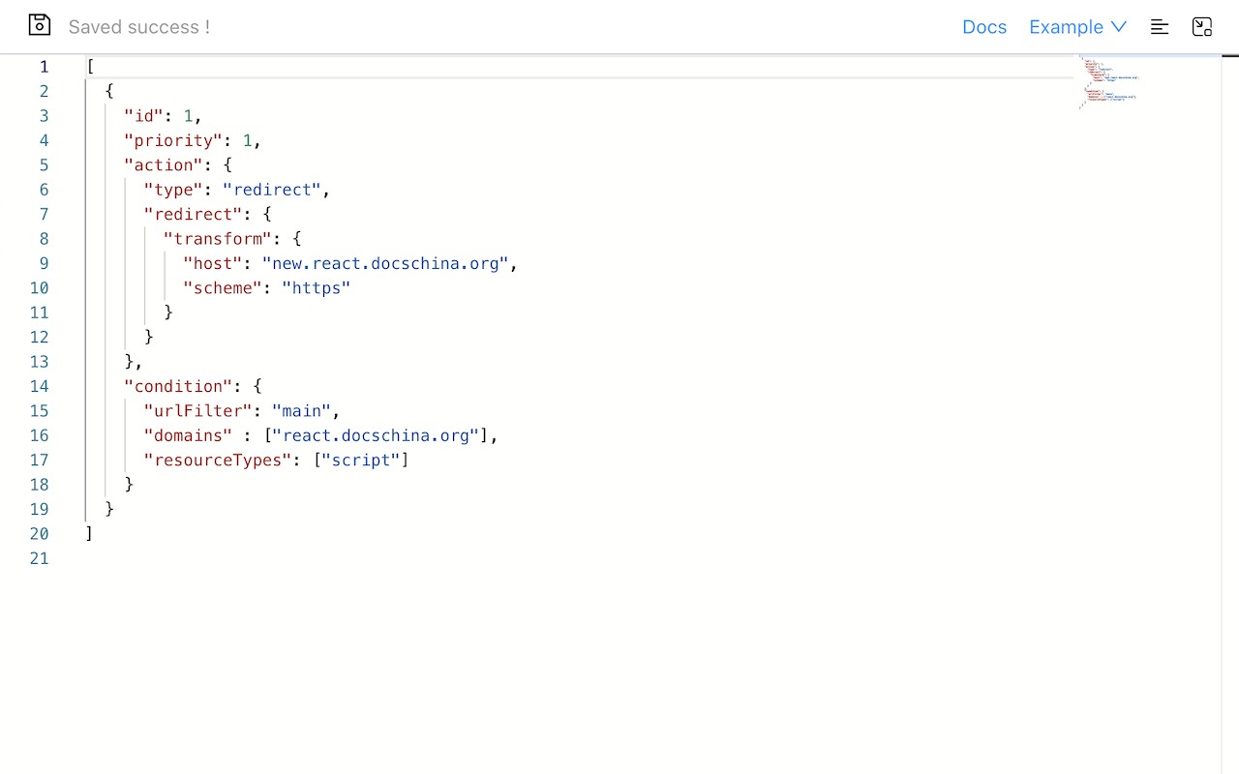Click line number 21 in the gutter
This screenshot has height=774, width=1239.
[x=39, y=558]
